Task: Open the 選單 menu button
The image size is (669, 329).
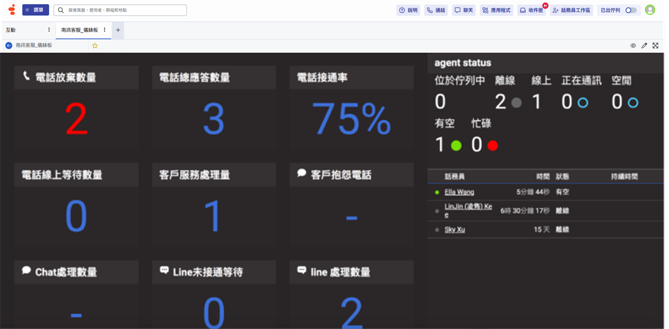Action: point(36,10)
